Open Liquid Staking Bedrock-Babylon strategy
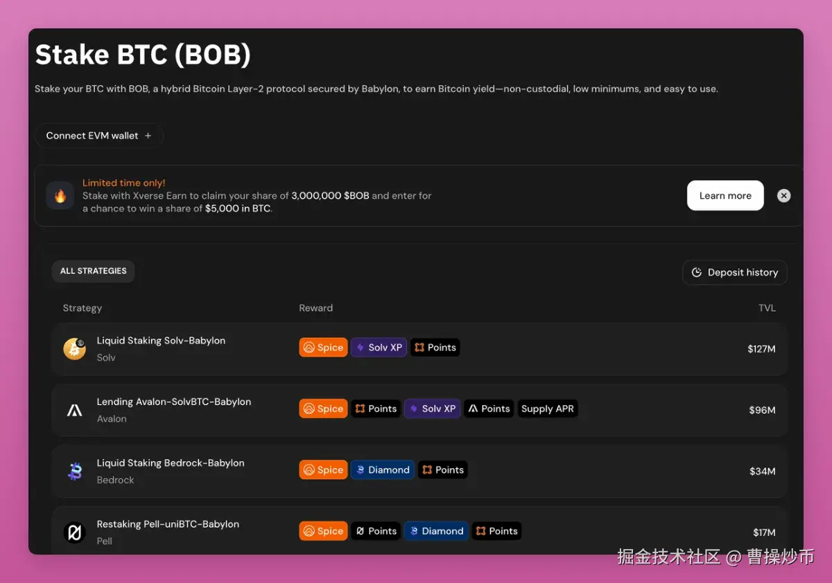This screenshot has width=832, height=583. pyautogui.click(x=419, y=472)
